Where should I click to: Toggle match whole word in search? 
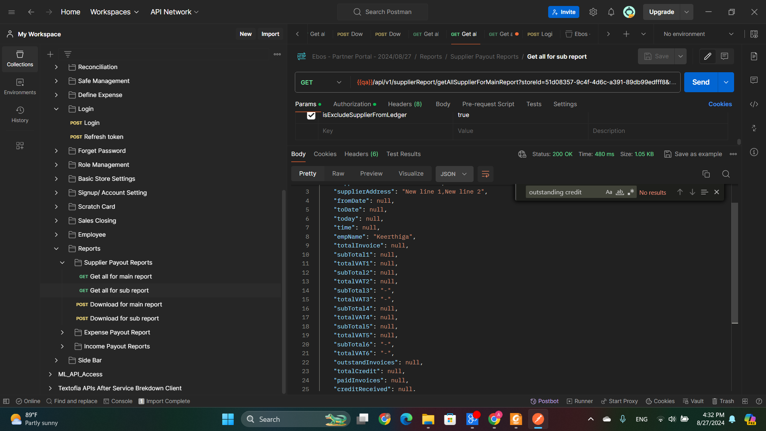click(620, 192)
